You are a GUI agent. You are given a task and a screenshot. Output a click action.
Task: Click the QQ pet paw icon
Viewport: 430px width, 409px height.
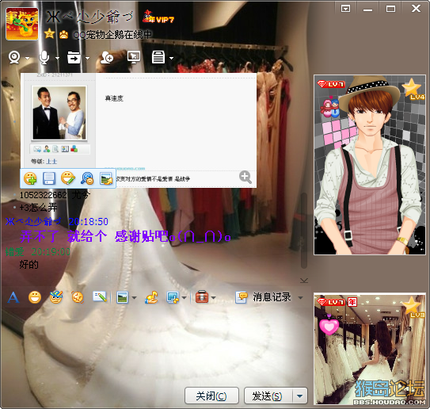pyautogui.click(x=63, y=34)
